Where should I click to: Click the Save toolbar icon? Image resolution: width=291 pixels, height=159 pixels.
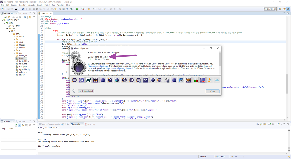[x=8, y=9]
